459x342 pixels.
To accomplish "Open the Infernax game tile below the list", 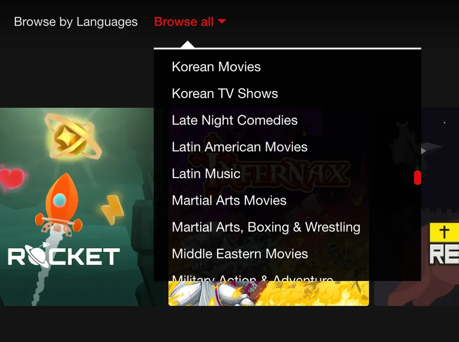I will point(268,294).
